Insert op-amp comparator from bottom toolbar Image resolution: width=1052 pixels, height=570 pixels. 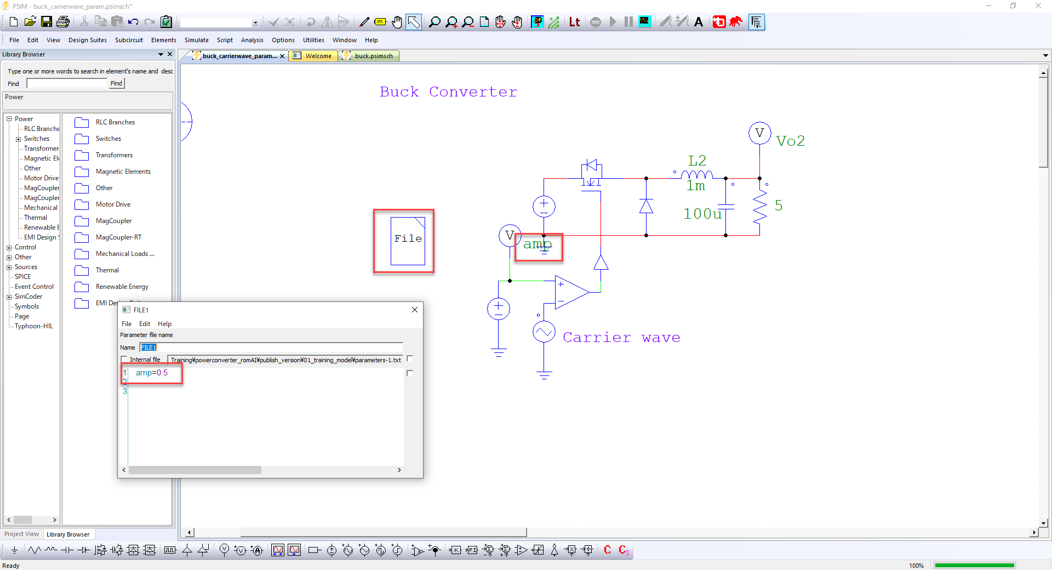(521, 550)
